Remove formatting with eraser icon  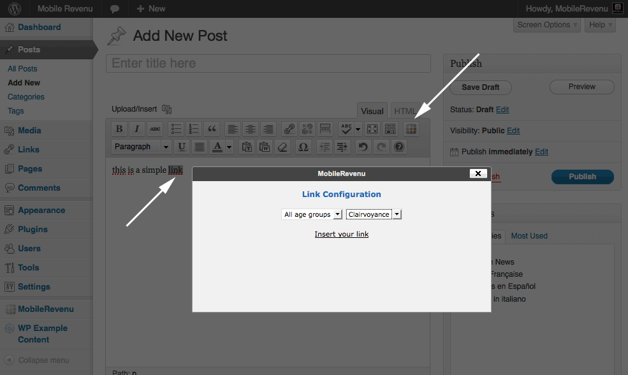(282, 147)
